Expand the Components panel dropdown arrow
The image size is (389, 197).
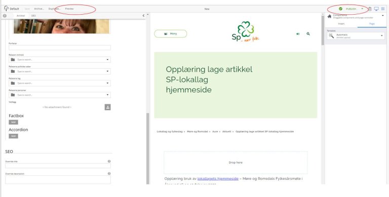(383, 16)
